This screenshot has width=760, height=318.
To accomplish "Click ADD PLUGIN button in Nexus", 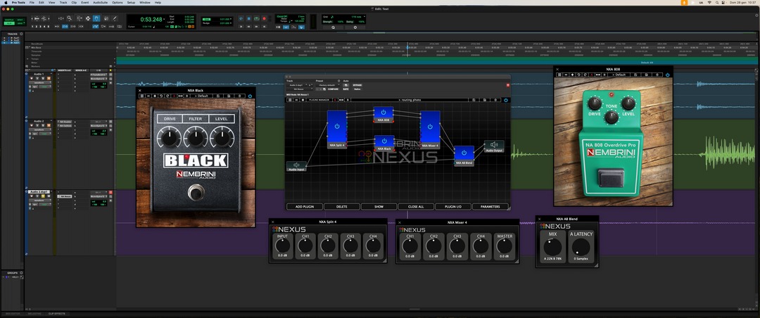I will 305,207.
